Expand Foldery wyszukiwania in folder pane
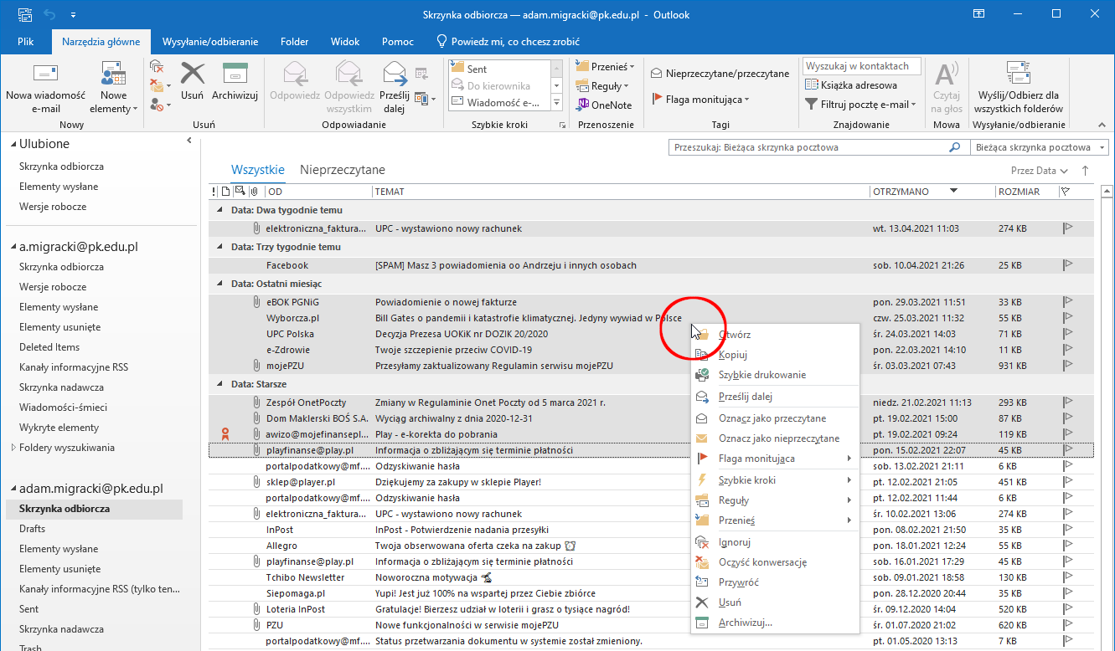1115x651 pixels. tap(13, 448)
